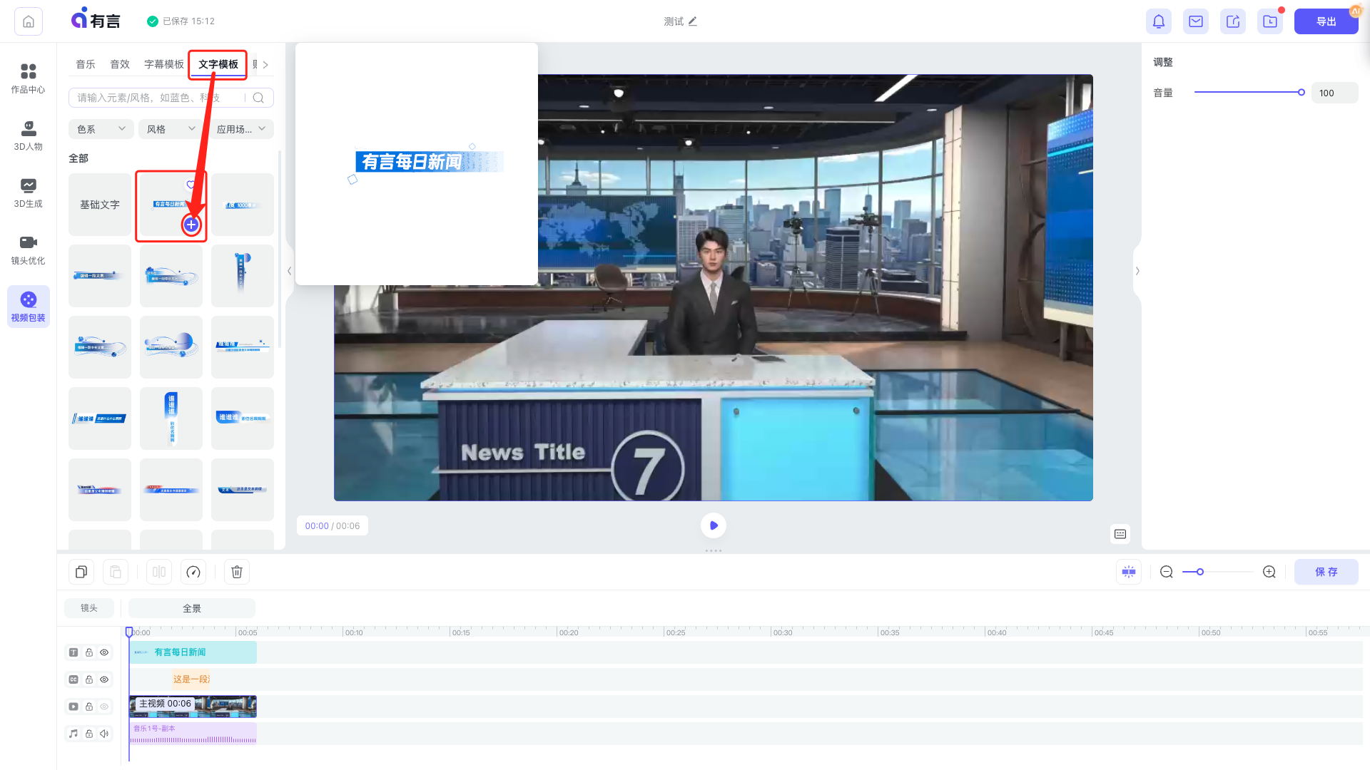Viewport: 1370px width, 770px height.
Task: Open 3D生成 in sidebar
Action: [29, 192]
